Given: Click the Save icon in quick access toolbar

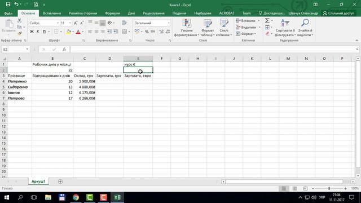Looking at the screenshot, I should pyautogui.click(x=8, y=5).
